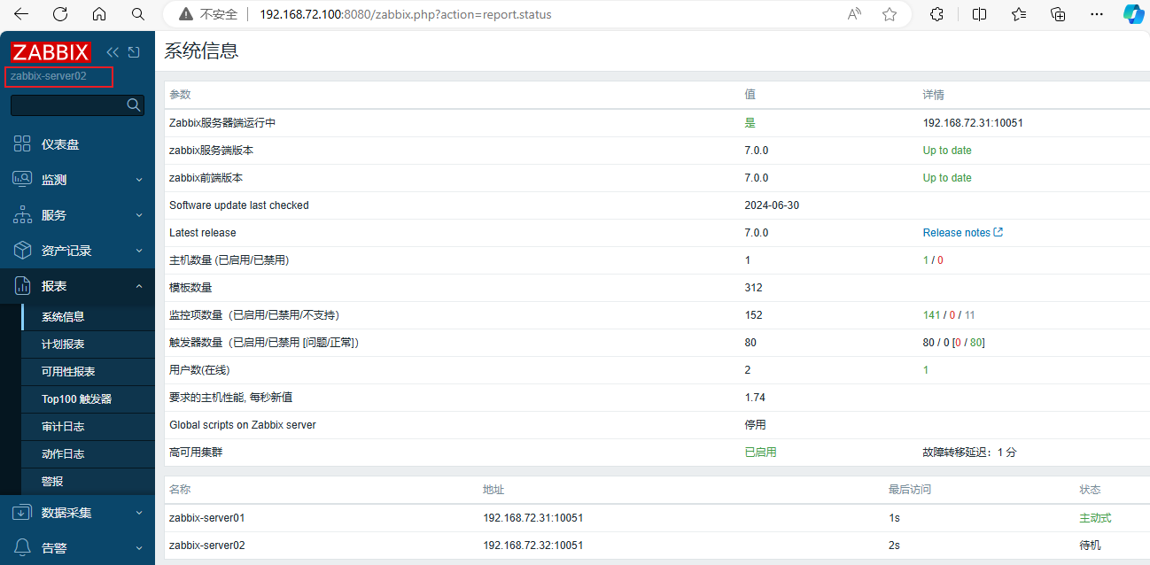Refresh the page with reload icon
Viewport: 1150px width, 565px height.
tap(60, 14)
